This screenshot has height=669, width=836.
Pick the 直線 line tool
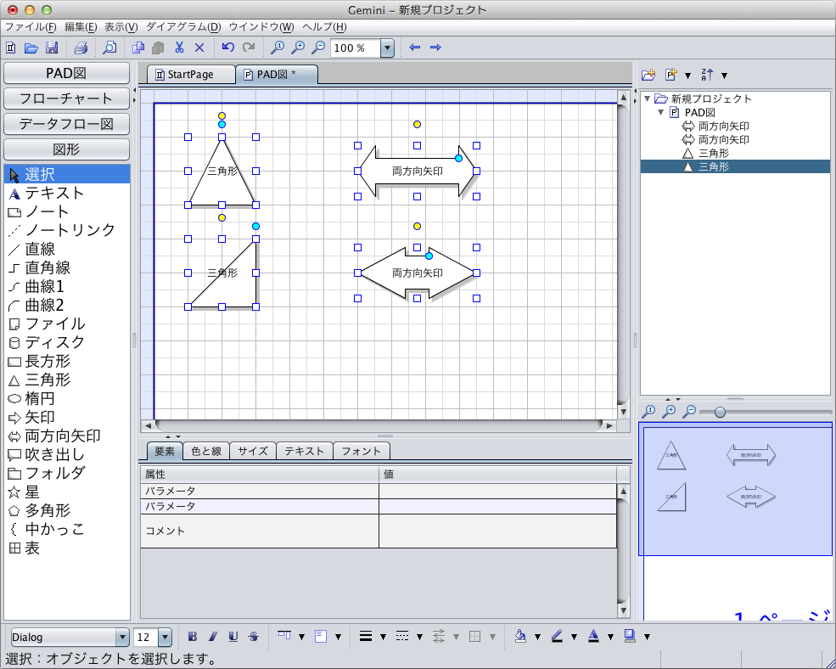67,249
